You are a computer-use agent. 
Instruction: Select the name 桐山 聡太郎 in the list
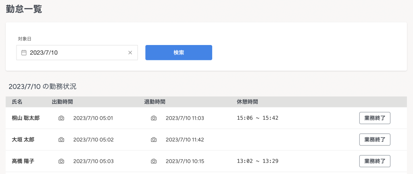25,118
